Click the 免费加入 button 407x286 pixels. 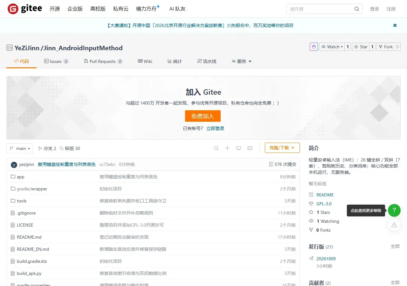pos(203,116)
